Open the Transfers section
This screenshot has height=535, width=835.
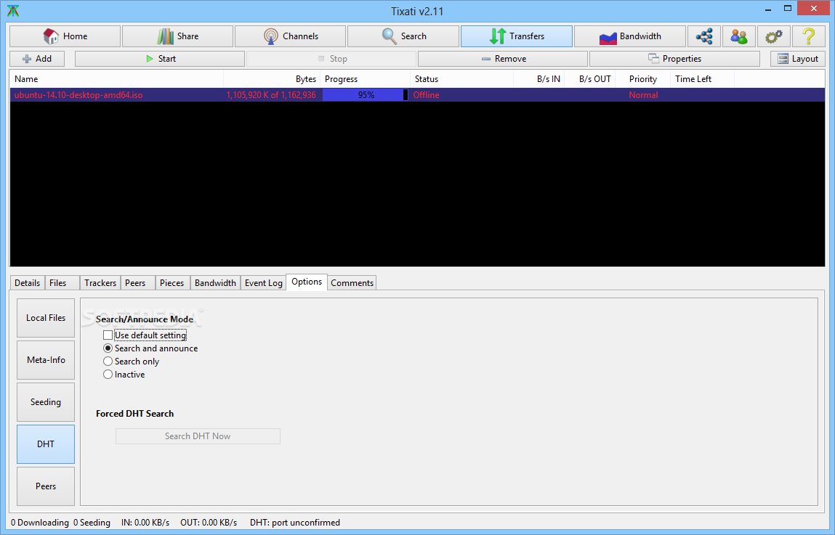[517, 36]
